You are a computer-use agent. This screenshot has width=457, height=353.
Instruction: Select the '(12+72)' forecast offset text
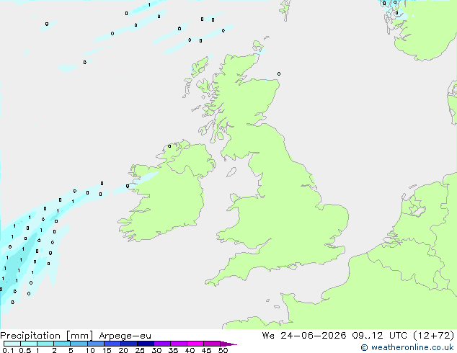coord(434,336)
